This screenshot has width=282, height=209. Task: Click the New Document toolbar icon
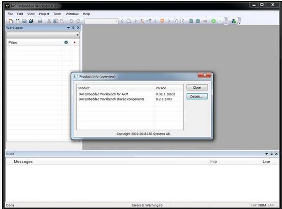tap(11, 21)
